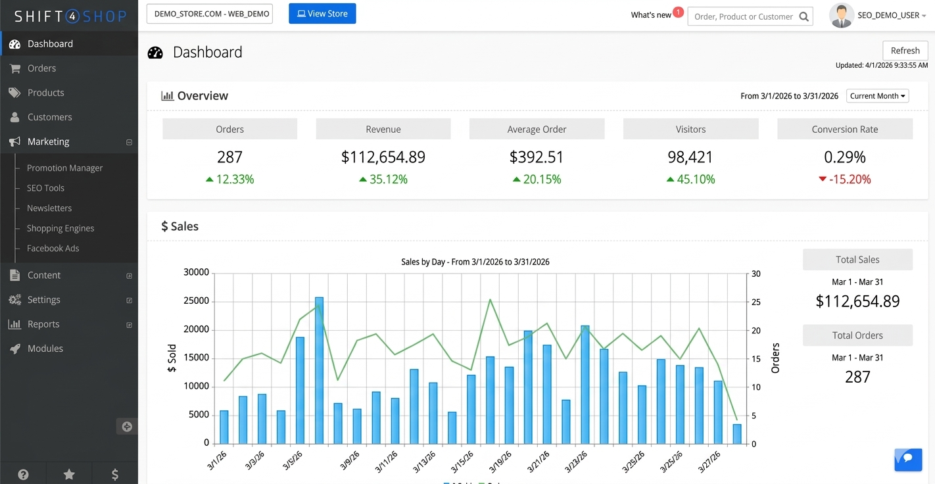
Task: Open the Current Month date range dropdown
Action: (x=877, y=95)
